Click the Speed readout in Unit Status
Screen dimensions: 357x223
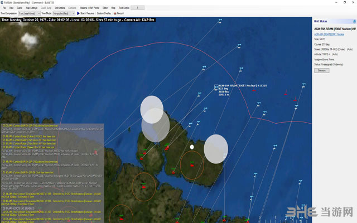(334, 49)
